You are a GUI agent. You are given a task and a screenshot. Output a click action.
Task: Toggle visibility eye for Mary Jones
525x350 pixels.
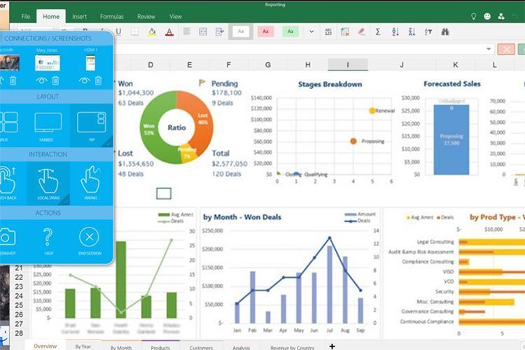click(41, 80)
